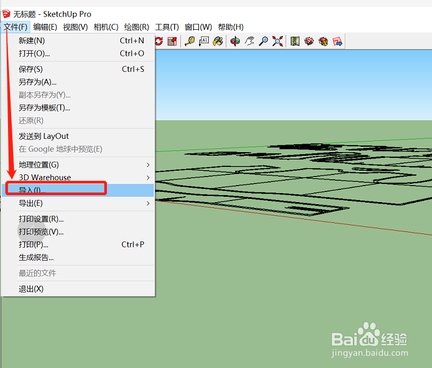The width and height of the screenshot is (432, 368).
Task: Activate the Pan hand tool
Action: (x=250, y=41)
